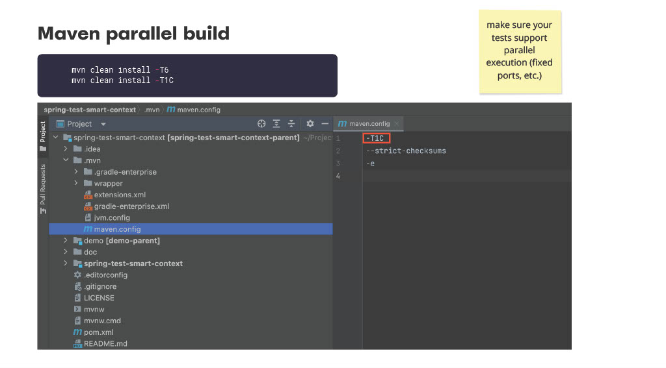The height and width of the screenshot is (368, 666).
Task: Click the Maven icon beside pom.xml
Action: tap(77, 332)
